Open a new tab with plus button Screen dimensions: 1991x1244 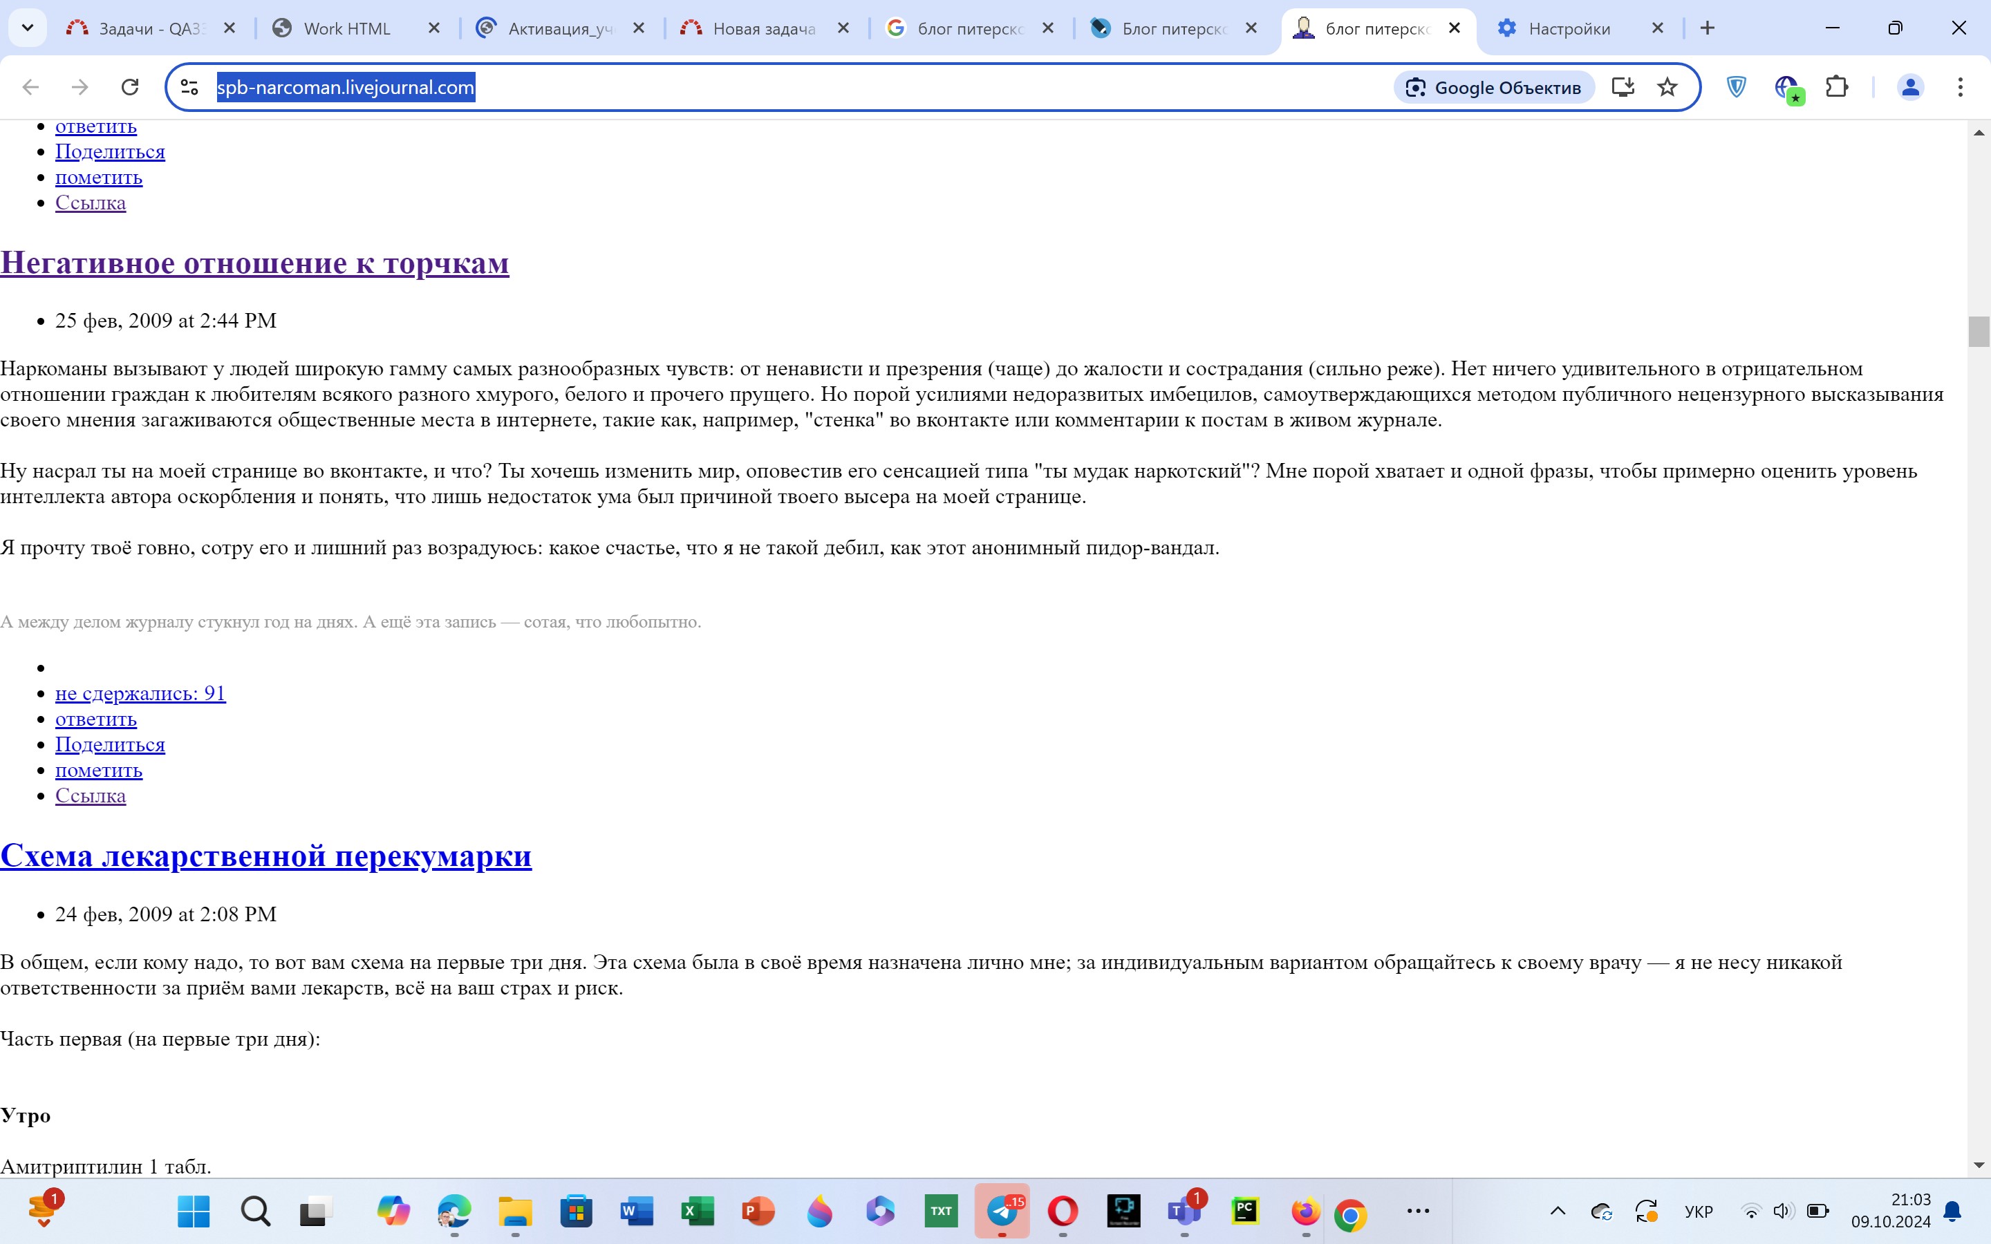click(1707, 28)
